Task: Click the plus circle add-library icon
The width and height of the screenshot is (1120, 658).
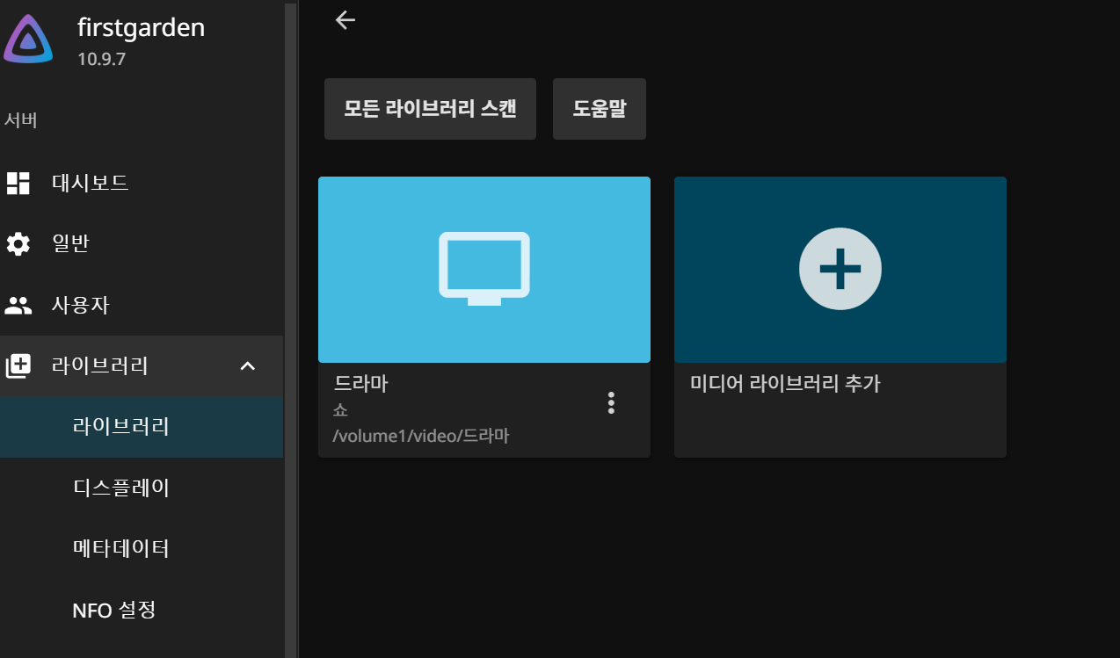Action: (x=840, y=269)
